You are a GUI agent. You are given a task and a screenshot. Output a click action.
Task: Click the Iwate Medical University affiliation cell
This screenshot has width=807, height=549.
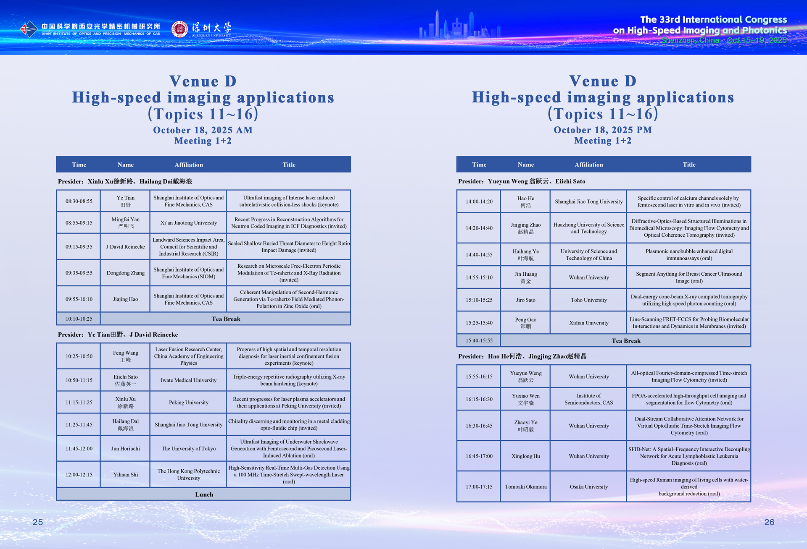pos(188,380)
